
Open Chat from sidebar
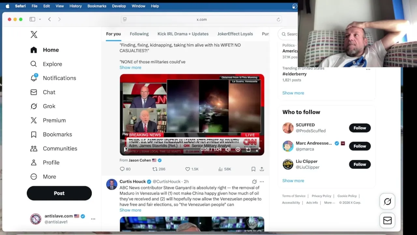43,92
